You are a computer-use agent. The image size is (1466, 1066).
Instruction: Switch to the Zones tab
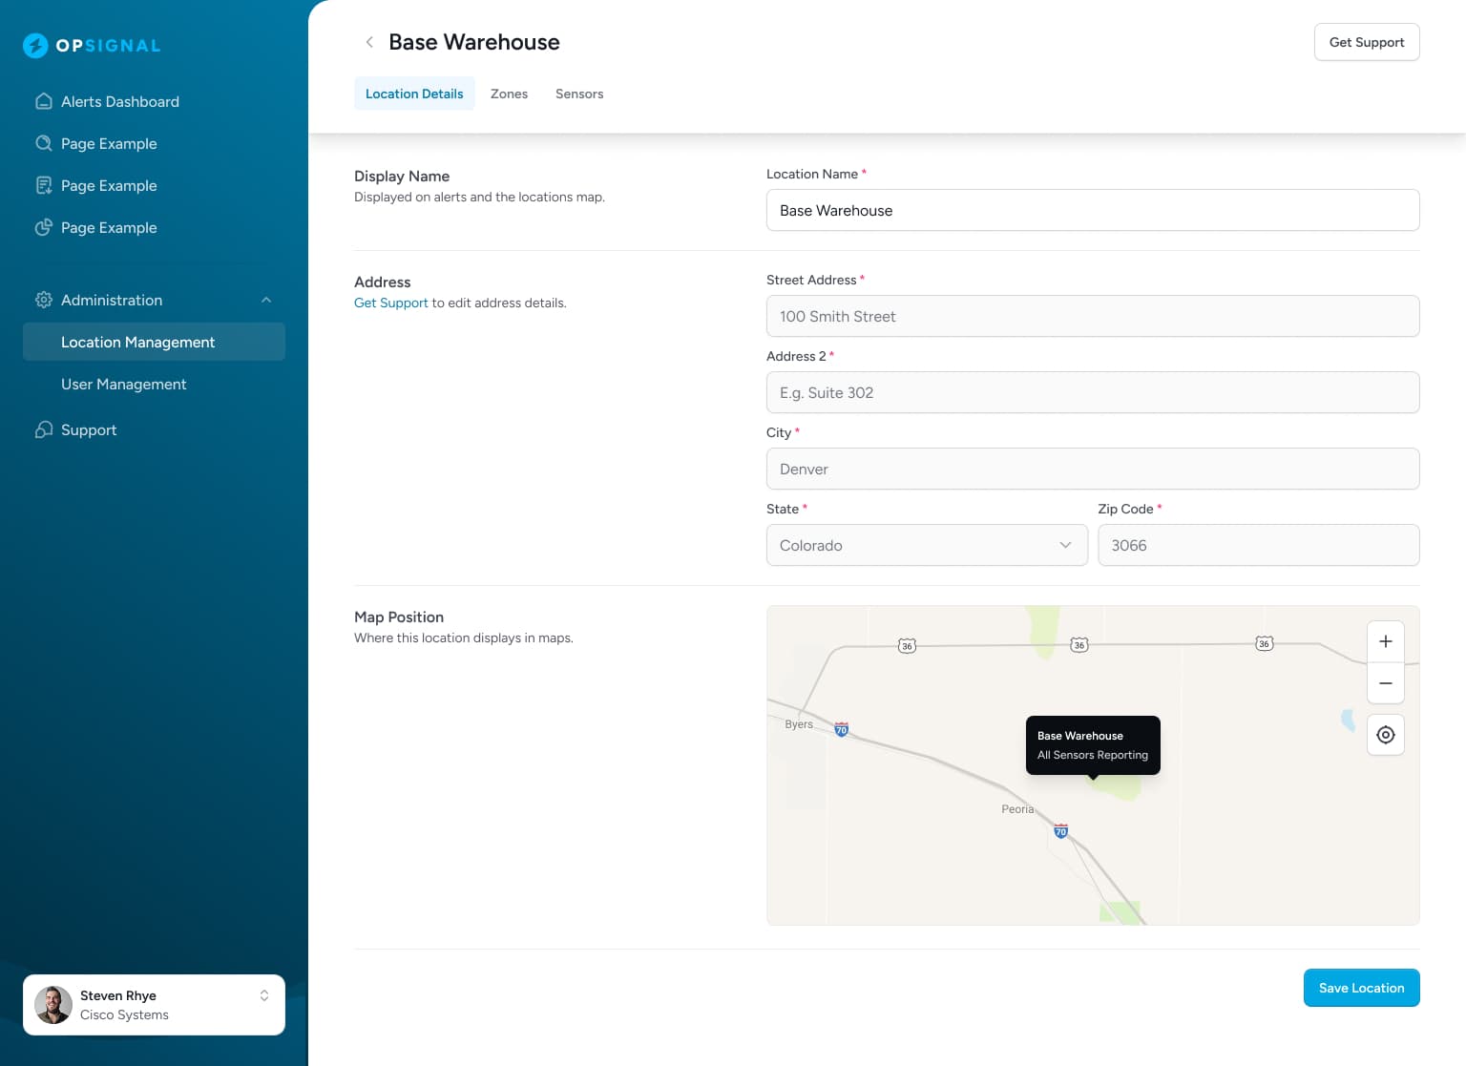[509, 94]
